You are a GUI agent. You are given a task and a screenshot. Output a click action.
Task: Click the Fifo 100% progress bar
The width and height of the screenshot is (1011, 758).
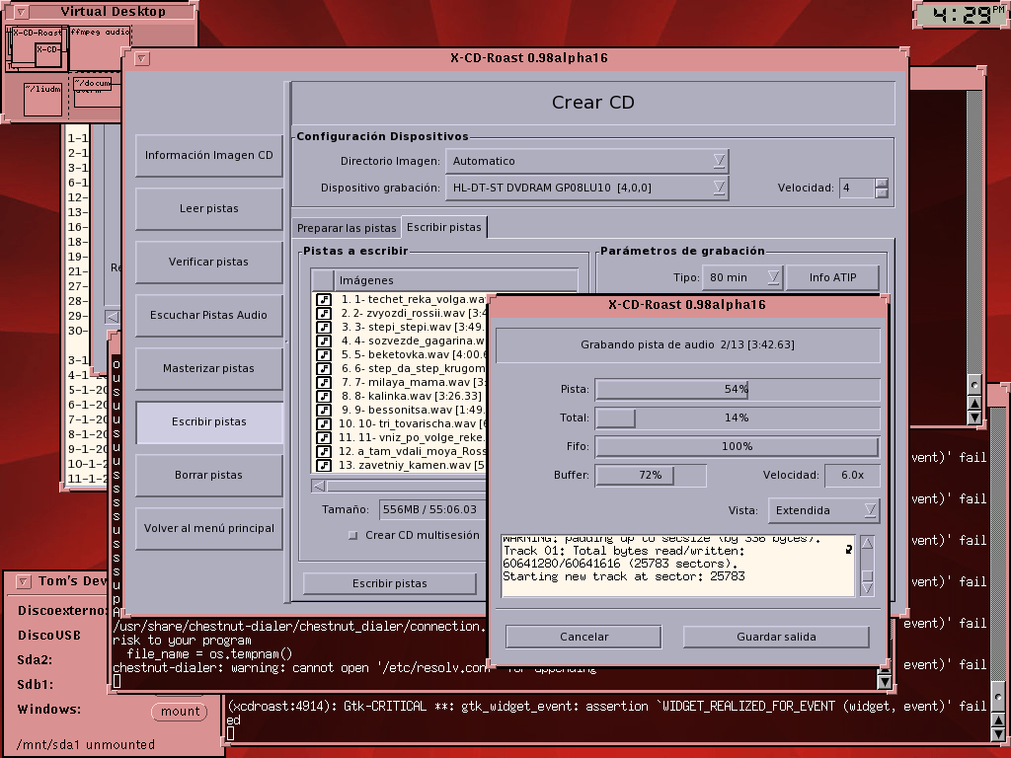point(737,446)
